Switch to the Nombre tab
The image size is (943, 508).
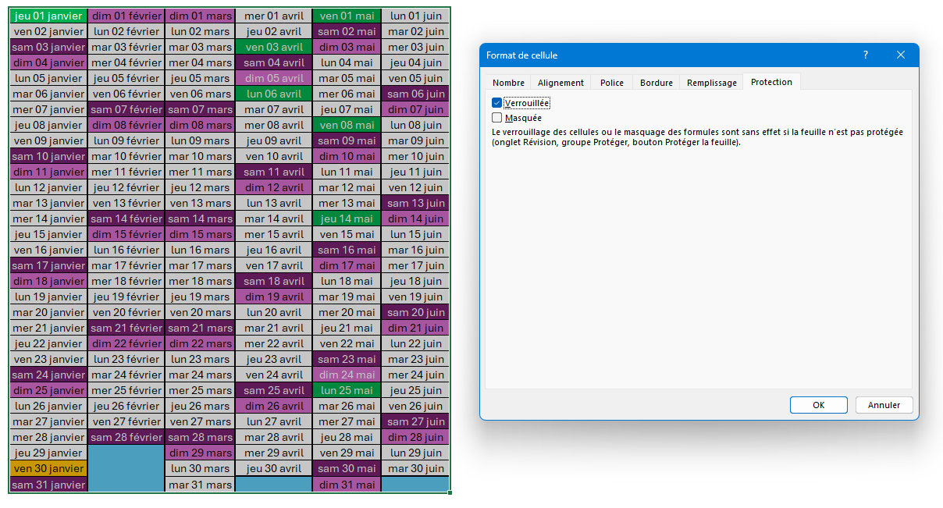(x=508, y=83)
